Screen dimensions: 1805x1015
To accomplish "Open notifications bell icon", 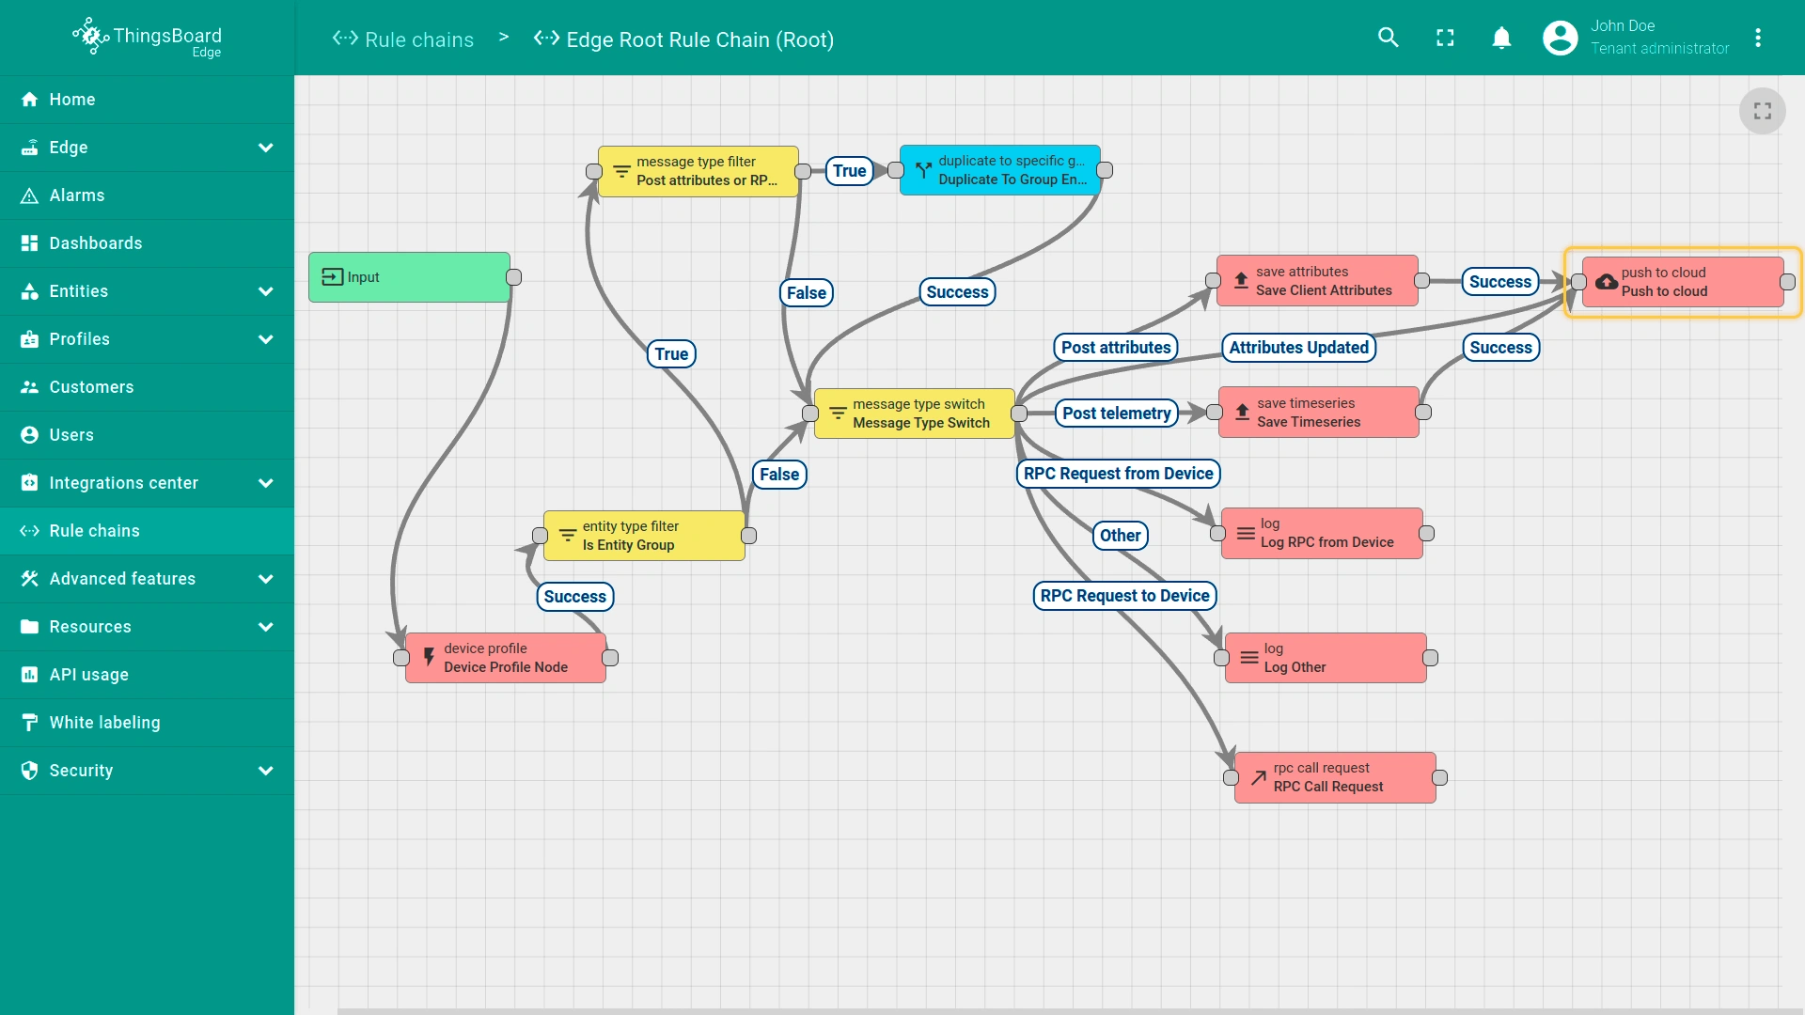I will coord(1501,38).
